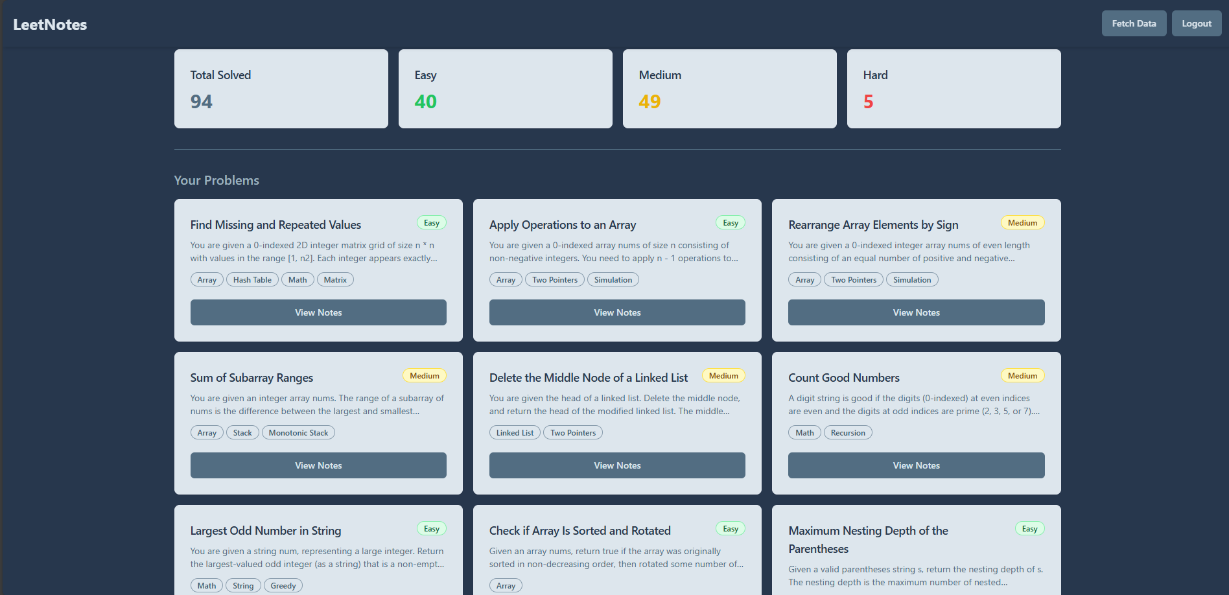Click Easy badge on Check if Array Is Sorted

pos(731,529)
